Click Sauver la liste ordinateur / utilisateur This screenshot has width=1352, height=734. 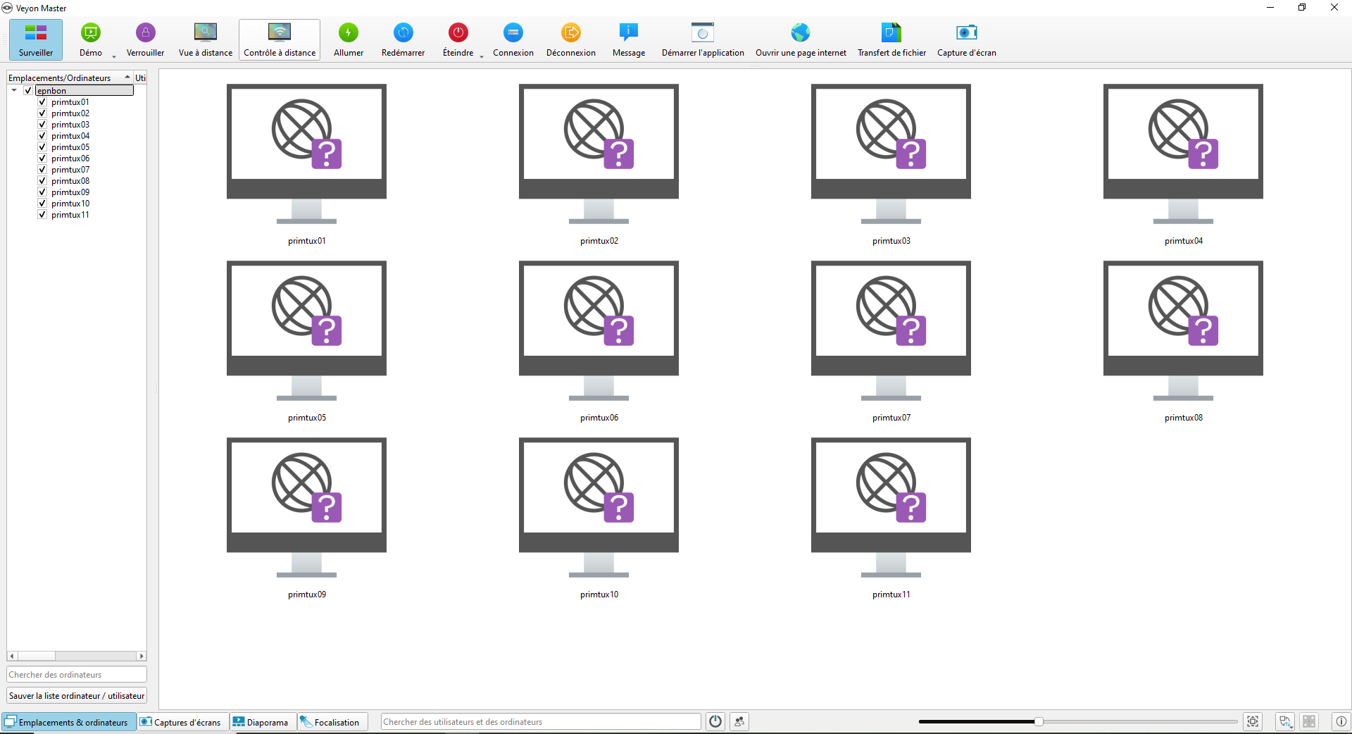(x=77, y=695)
